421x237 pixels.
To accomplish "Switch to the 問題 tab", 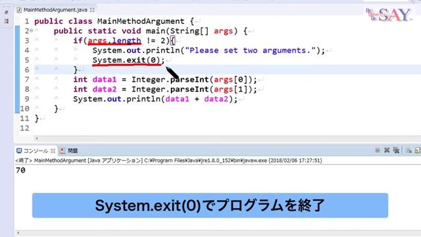I will [72, 151].
